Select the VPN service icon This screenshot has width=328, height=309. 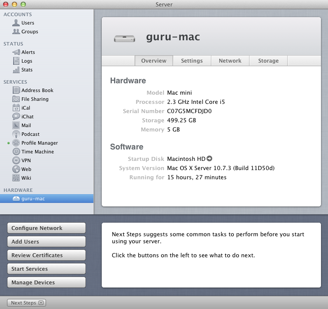[x=16, y=160]
